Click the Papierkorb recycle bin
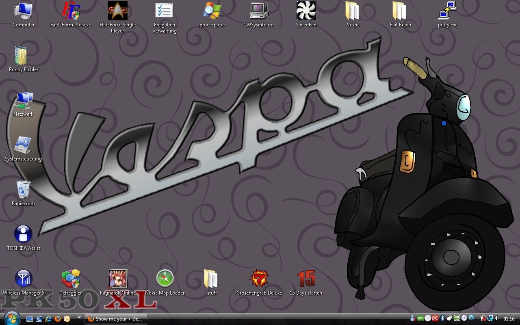 (x=23, y=190)
